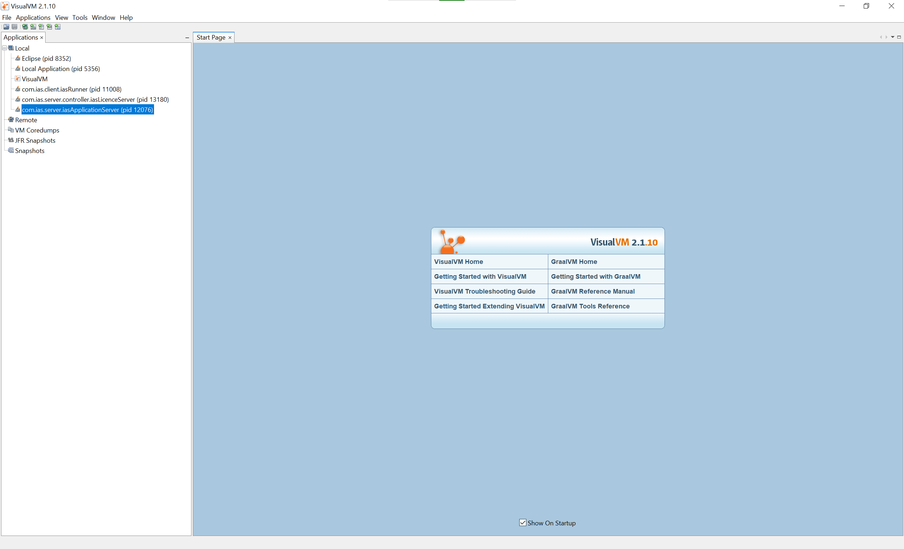This screenshot has height=549, width=904.
Task: Open the Getting Started with VisualVM link
Action: click(x=480, y=276)
